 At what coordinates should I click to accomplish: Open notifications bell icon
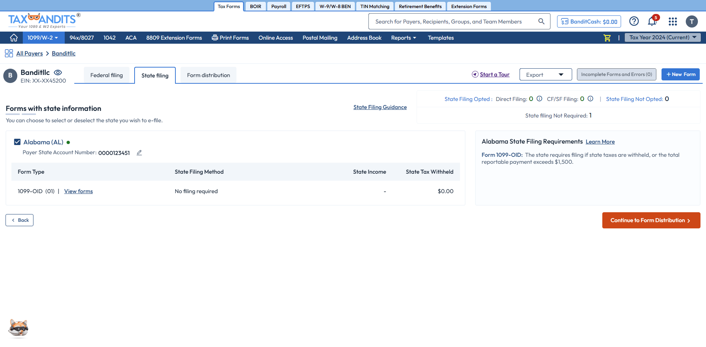point(652,21)
